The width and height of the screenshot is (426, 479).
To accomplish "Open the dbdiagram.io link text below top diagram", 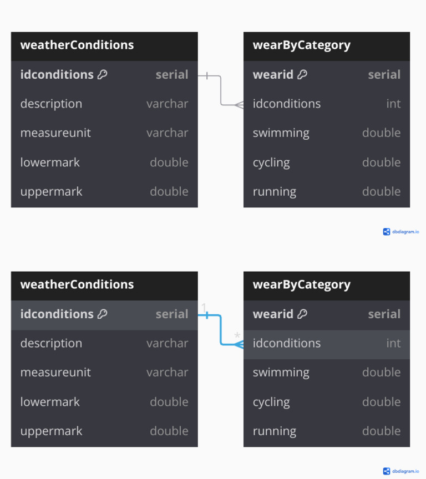I will tap(405, 232).
